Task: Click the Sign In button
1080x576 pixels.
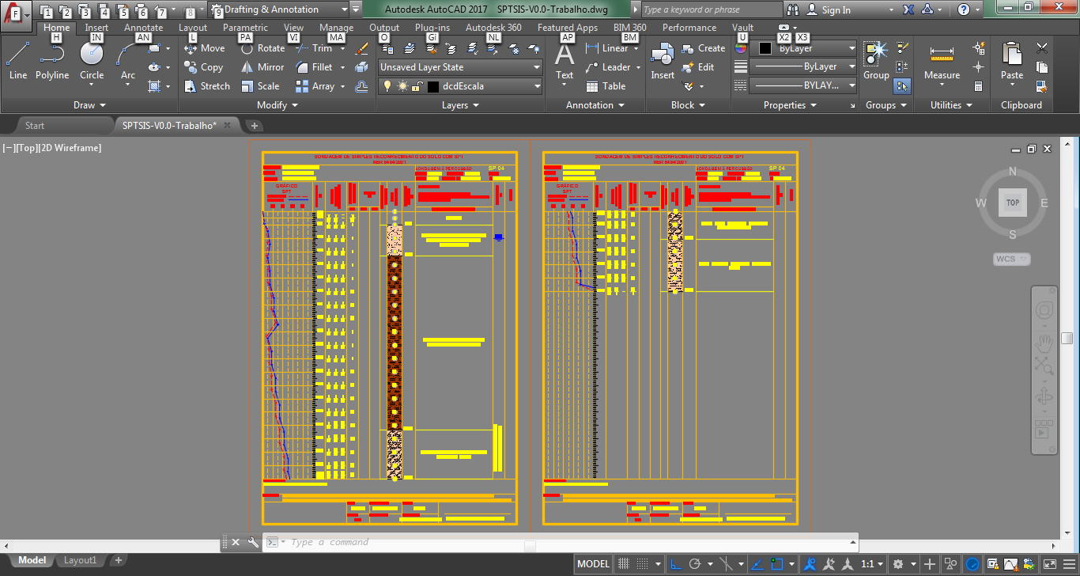Action: coord(829,9)
